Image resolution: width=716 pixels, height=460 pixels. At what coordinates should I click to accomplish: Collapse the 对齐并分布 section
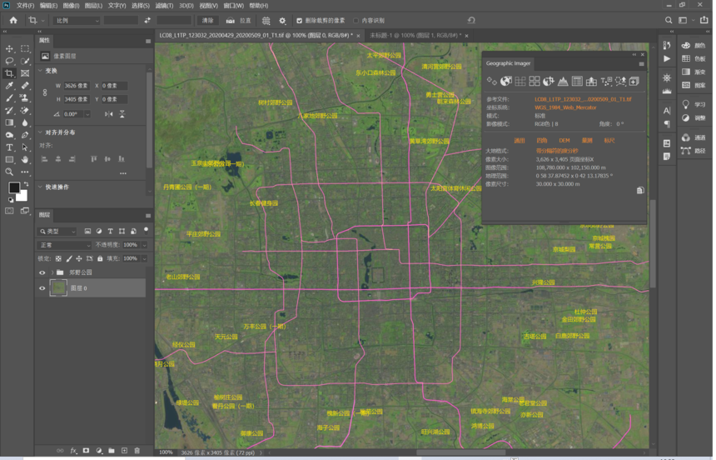point(40,132)
